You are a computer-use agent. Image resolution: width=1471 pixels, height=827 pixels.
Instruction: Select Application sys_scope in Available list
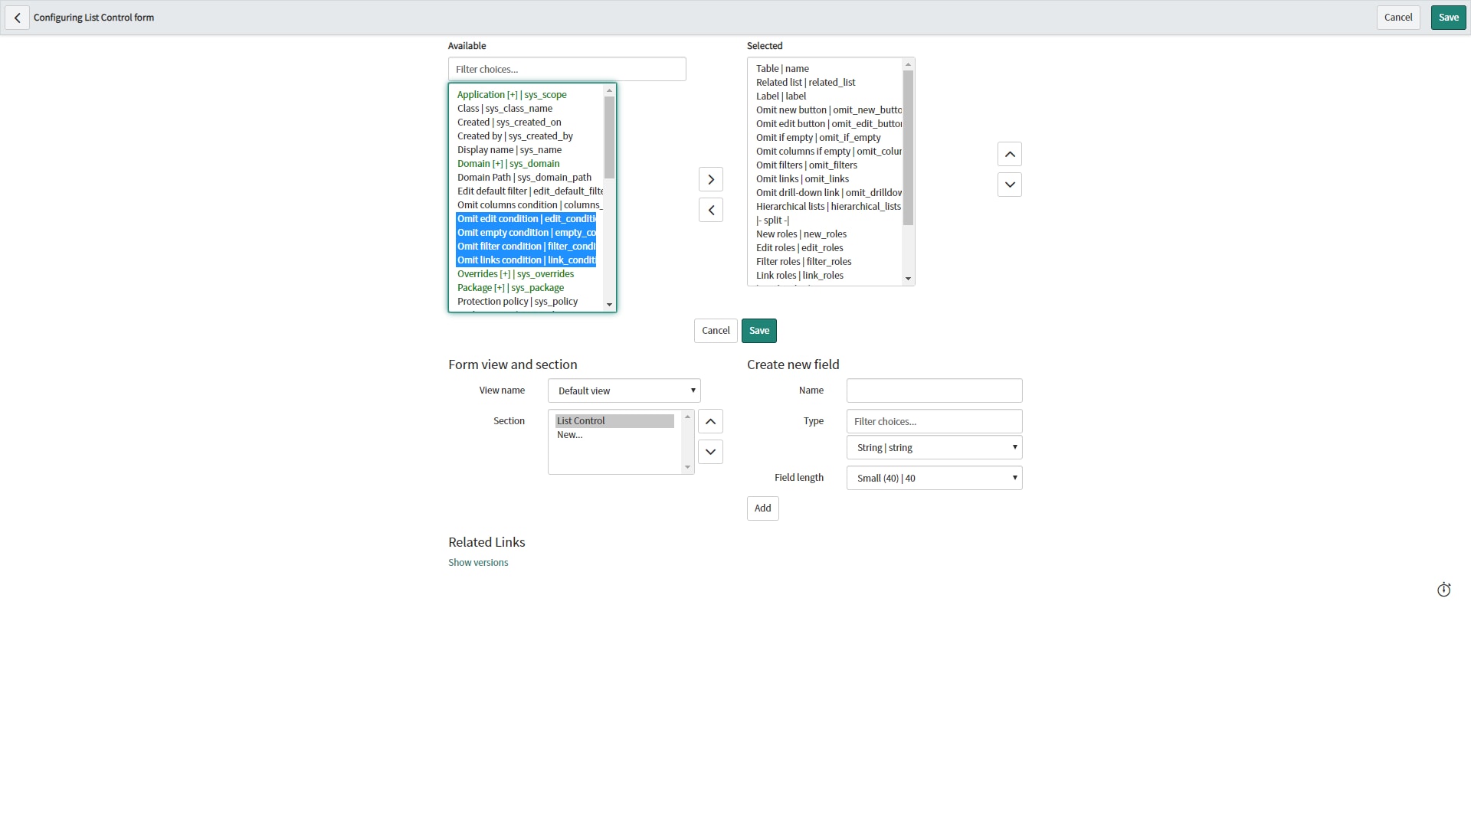[512, 95]
